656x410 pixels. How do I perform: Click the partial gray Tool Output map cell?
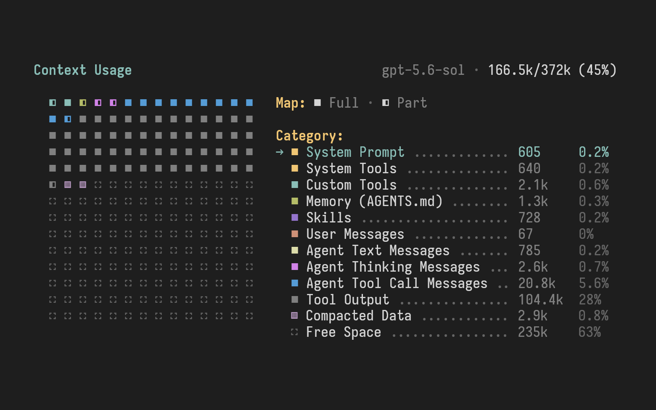53,185
